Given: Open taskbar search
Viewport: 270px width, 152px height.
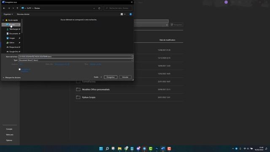Looking at the screenshot, I should click(x=107, y=149).
